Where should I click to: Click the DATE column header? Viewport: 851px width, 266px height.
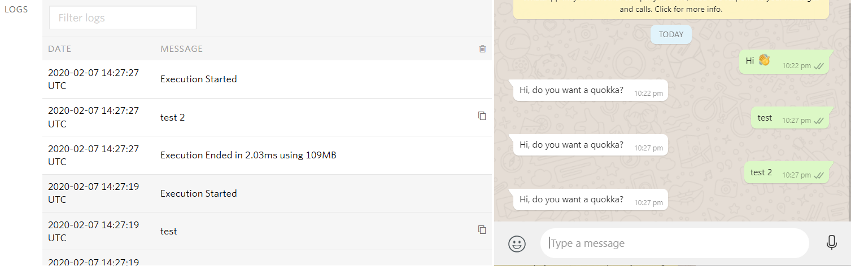pos(60,49)
